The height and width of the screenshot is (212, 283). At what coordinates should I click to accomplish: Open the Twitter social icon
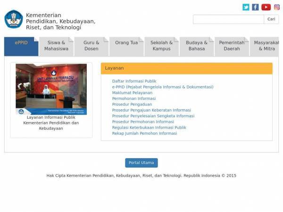246,7
